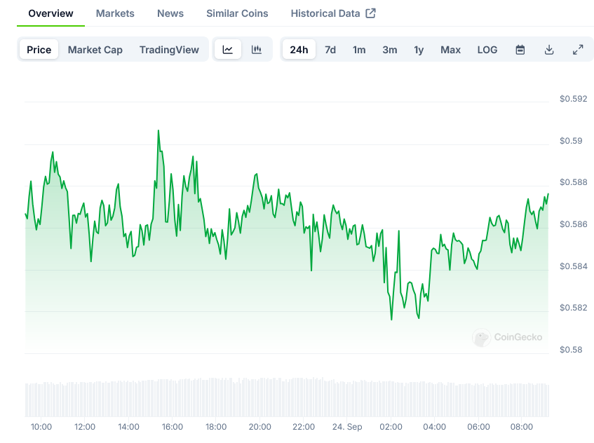Click the price peak near 16:00

(158, 131)
